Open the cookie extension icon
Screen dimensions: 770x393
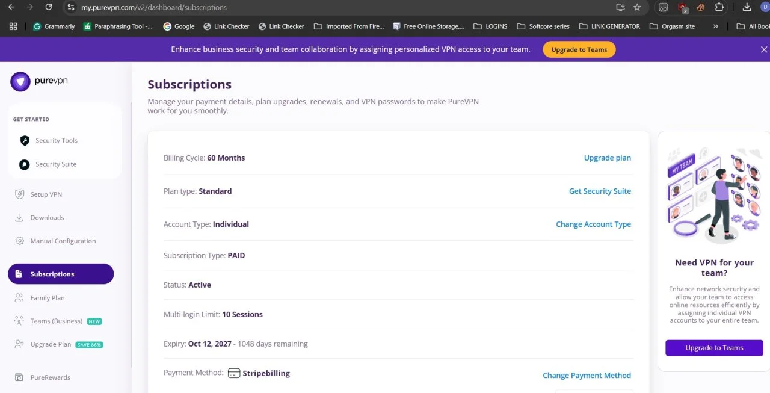701,7
